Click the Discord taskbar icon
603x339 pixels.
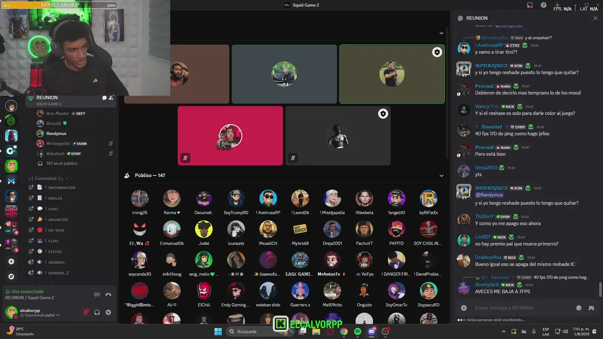(x=372, y=331)
